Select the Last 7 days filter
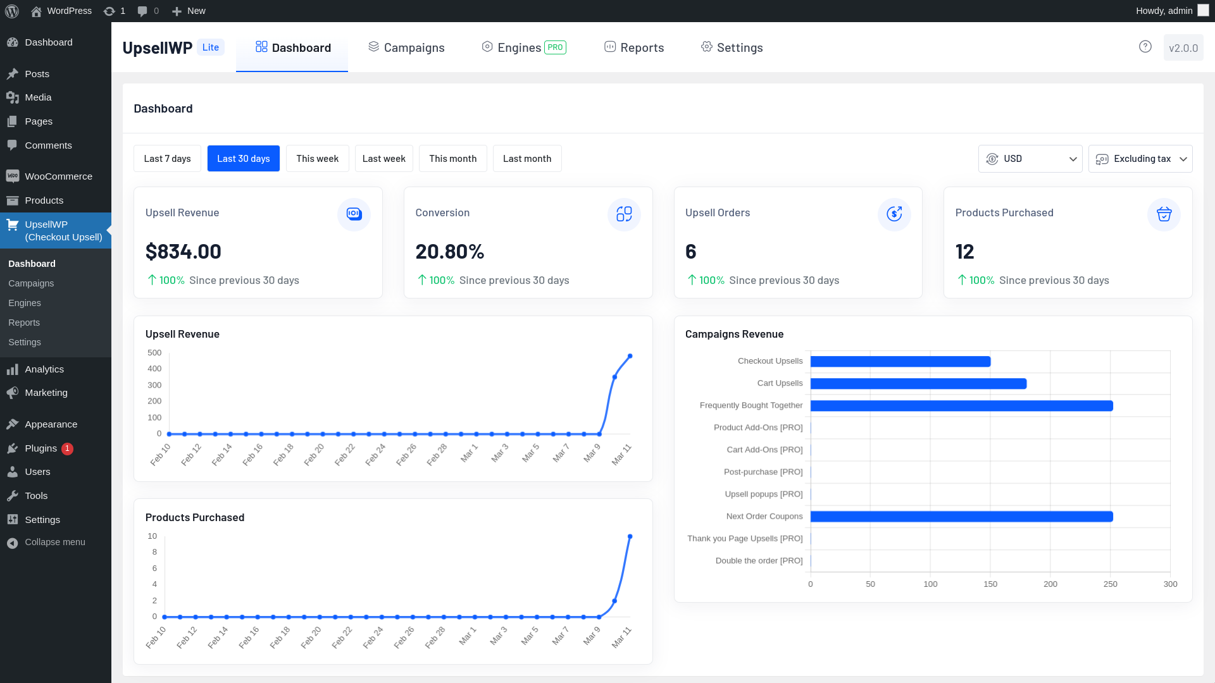The height and width of the screenshot is (683, 1215). 167,159
